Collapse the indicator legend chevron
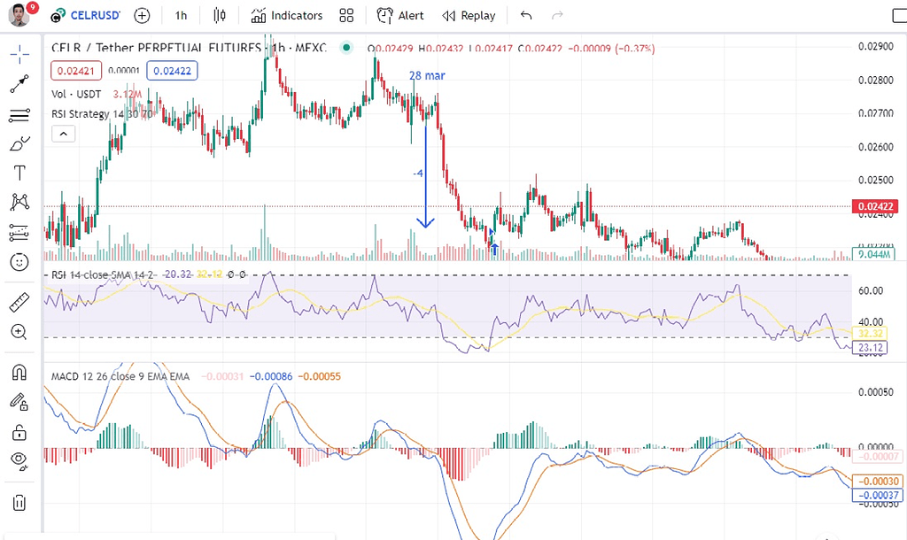This screenshot has width=907, height=540. click(62, 134)
